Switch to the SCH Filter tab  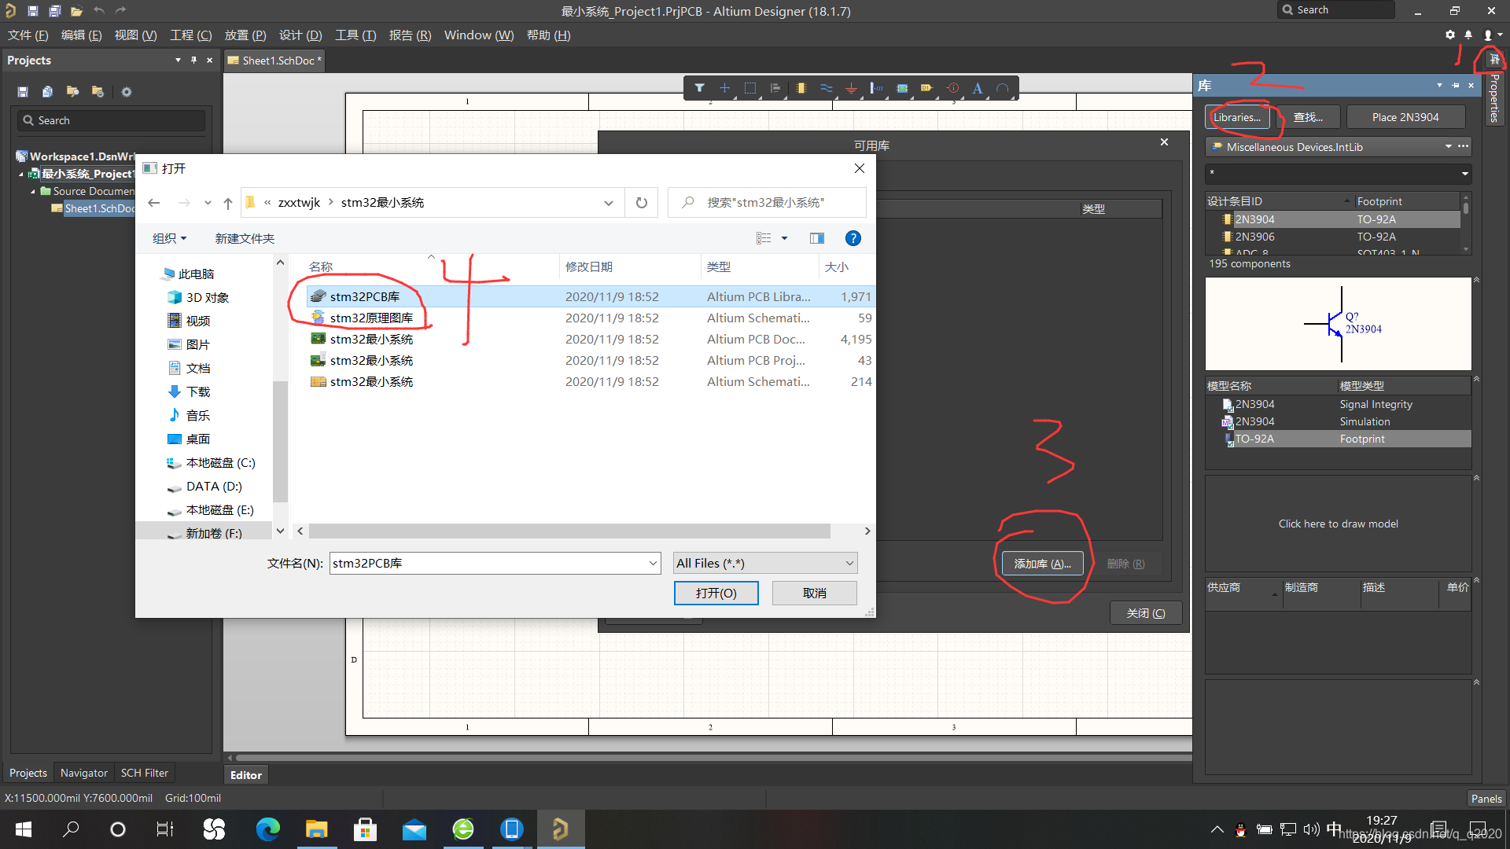tap(144, 773)
